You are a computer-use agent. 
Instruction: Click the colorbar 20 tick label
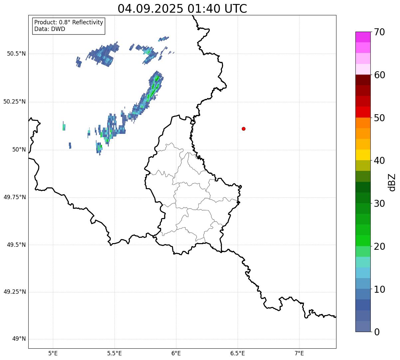coord(379,246)
